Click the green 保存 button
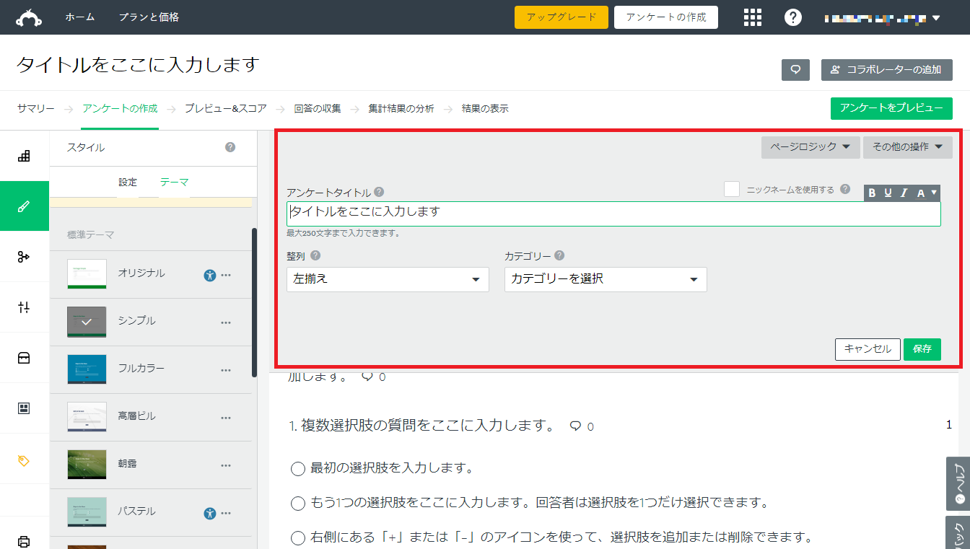Screen dimensions: 970x549 click(922, 349)
